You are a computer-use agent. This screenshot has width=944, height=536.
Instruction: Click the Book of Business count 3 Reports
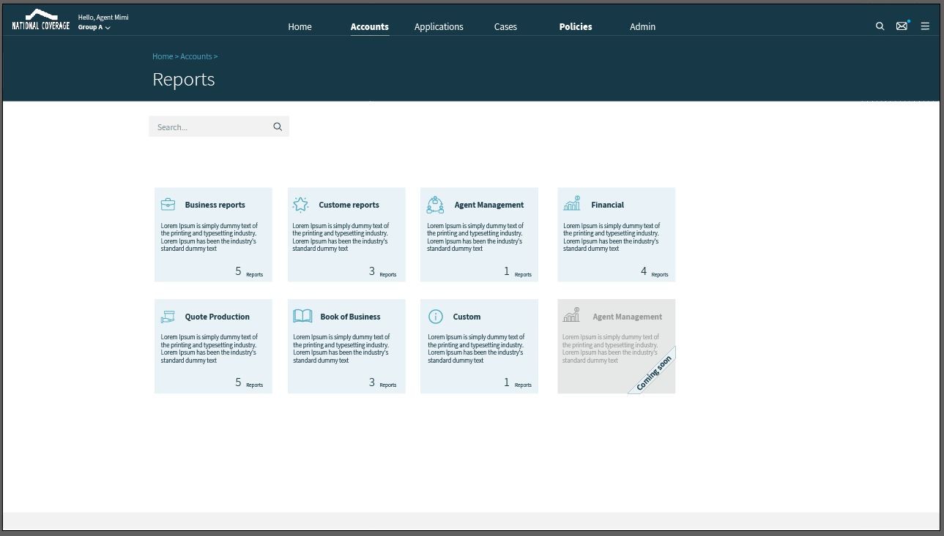pos(382,382)
